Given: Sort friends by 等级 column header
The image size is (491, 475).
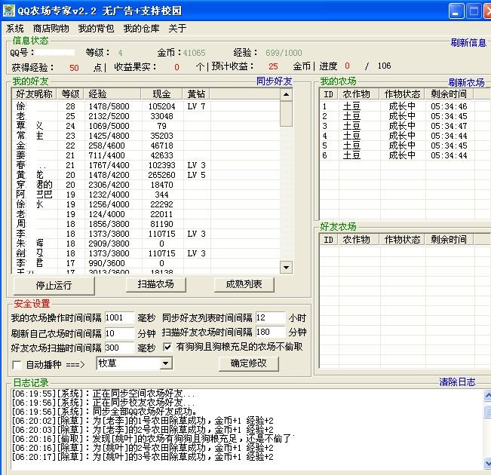Looking at the screenshot, I should [70, 94].
